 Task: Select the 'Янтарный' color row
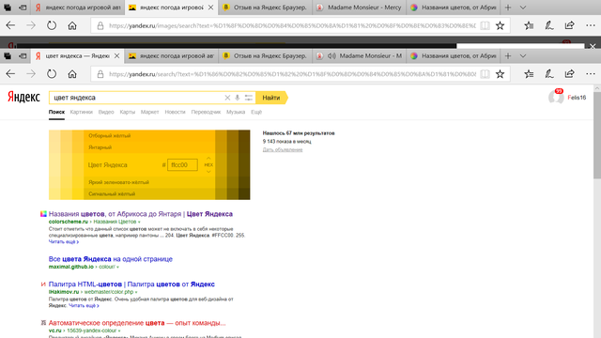click(x=149, y=147)
